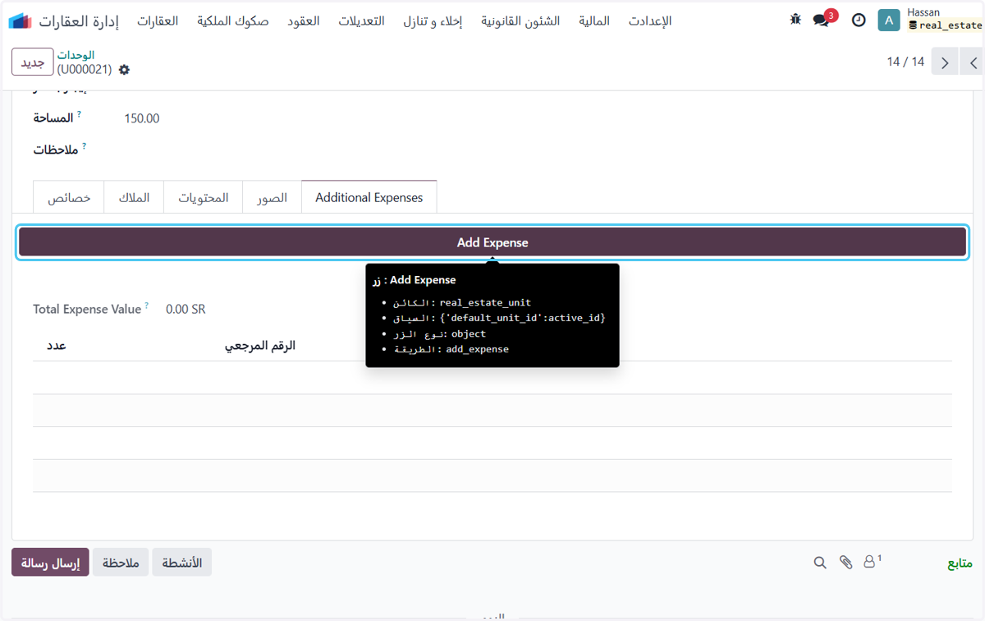Sort by the عدد column header
Image resolution: width=985 pixels, height=621 pixels.
(x=56, y=346)
